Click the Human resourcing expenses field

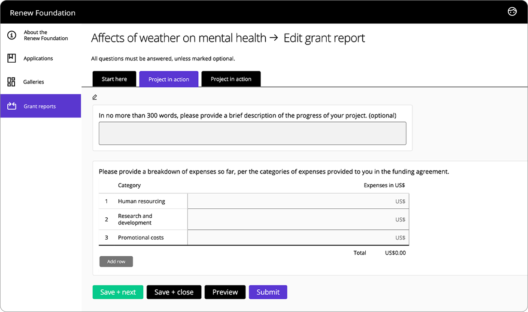pos(298,201)
